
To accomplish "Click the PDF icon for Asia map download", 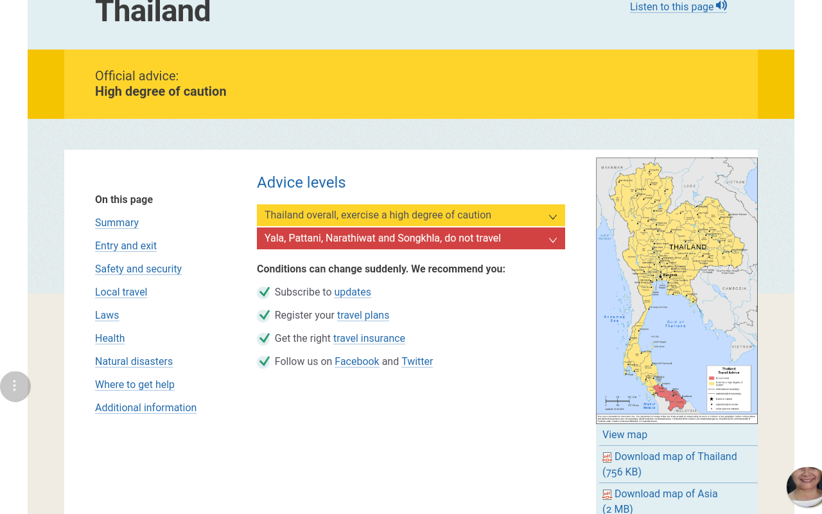I will (607, 495).
